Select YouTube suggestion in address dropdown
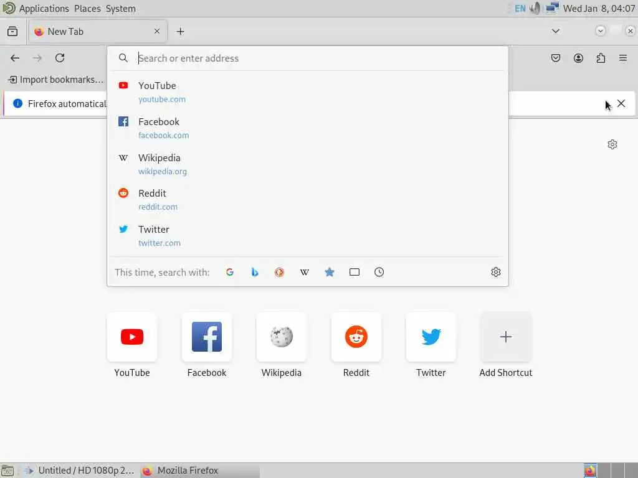Image resolution: width=638 pixels, height=478 pixels. coord(308,92)
